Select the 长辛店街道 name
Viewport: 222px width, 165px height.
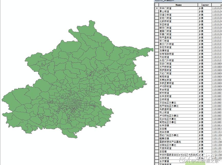coord(178,96)
